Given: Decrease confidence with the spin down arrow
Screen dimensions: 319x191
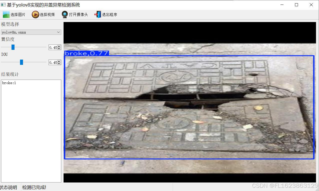Looking at the screenshot, I should click(59, 49).
